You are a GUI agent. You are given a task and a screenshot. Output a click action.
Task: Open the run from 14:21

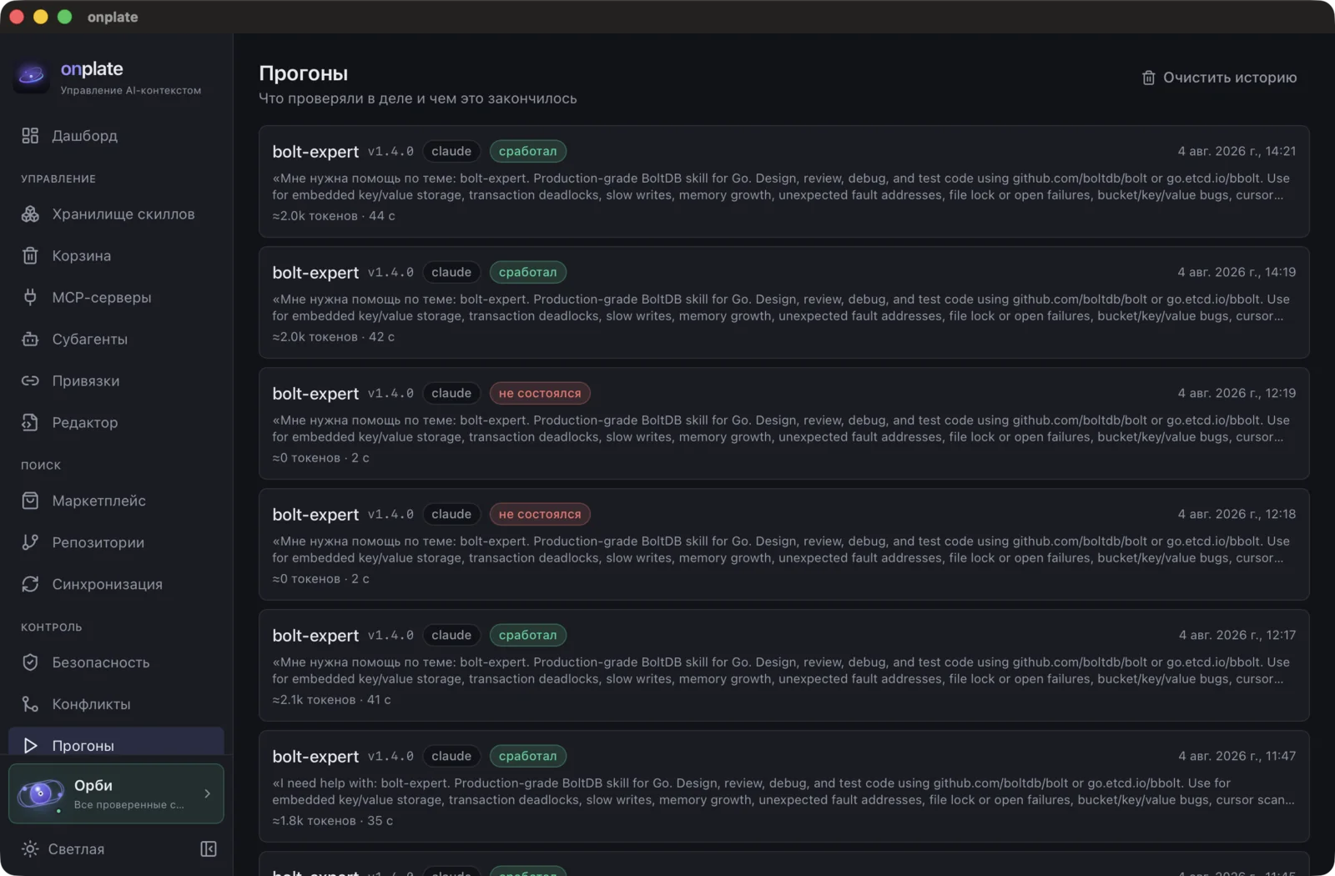pos(783,182)
